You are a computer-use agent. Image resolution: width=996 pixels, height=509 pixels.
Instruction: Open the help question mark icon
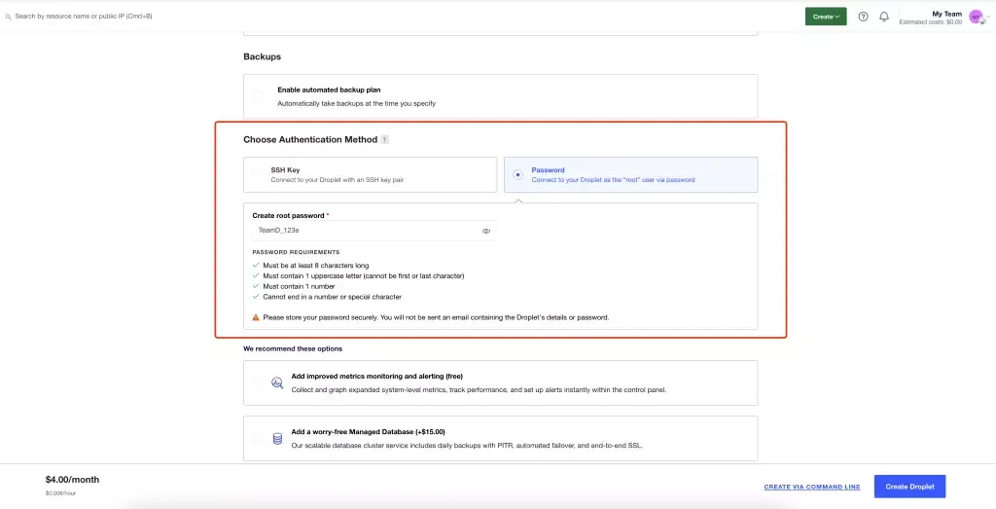pos(863,17)
